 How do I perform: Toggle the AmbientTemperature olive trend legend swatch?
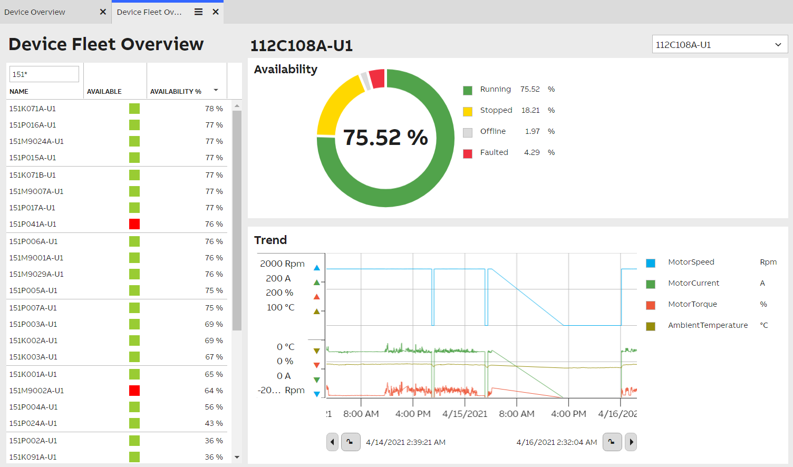pyautogui.click(x=651, y=326)
